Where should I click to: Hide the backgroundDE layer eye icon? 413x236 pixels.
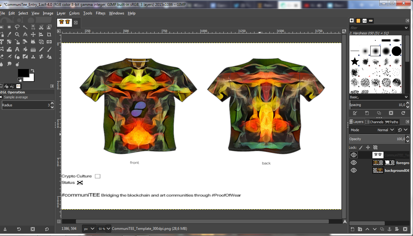pos(354,170)
